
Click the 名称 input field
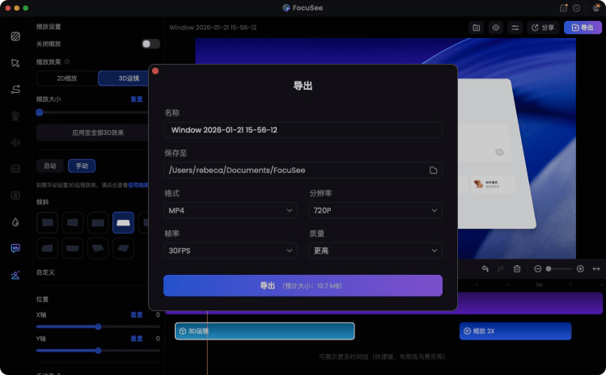click(x=303, y=130)
